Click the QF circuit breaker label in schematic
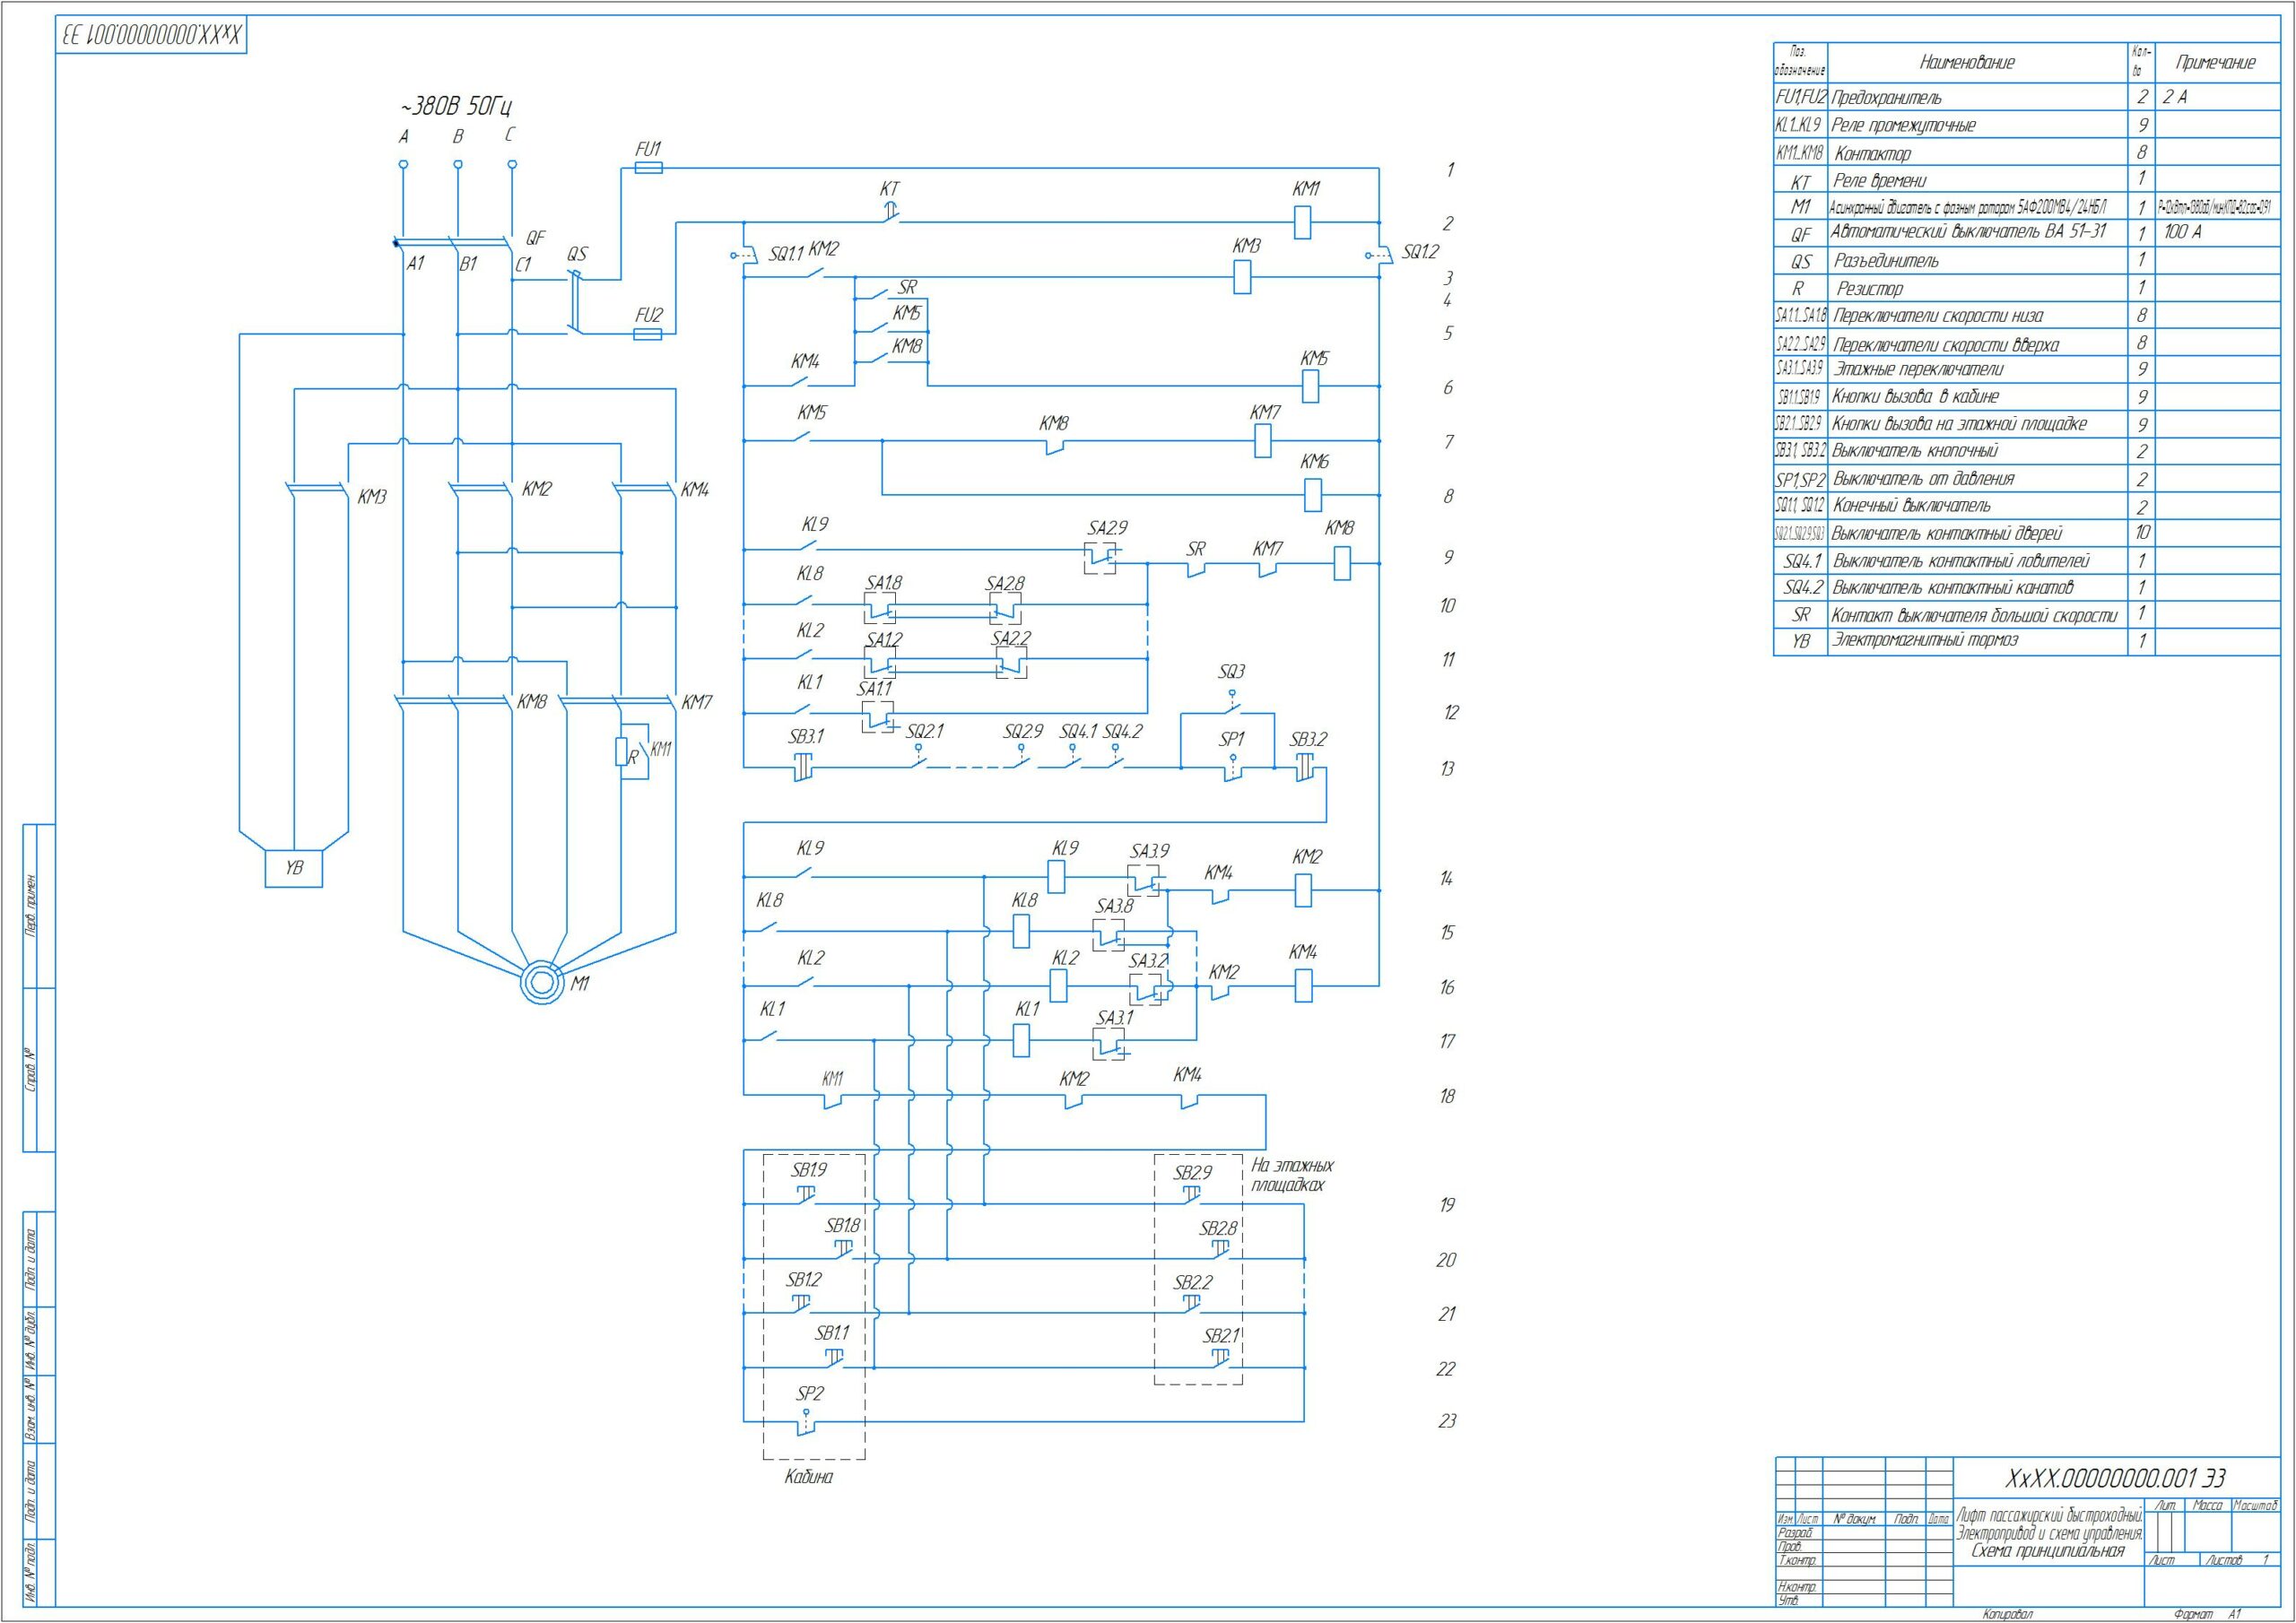Viewport: 2296px width, 1623px height. [x=535, y=238]
